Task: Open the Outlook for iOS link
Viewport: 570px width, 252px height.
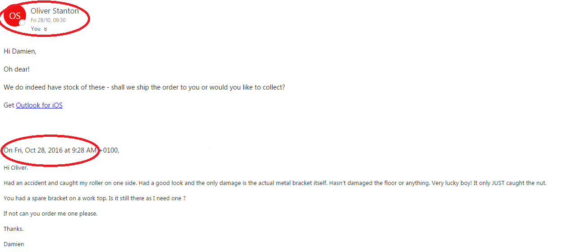Action: pyautogui.click(x=39, y=105)
